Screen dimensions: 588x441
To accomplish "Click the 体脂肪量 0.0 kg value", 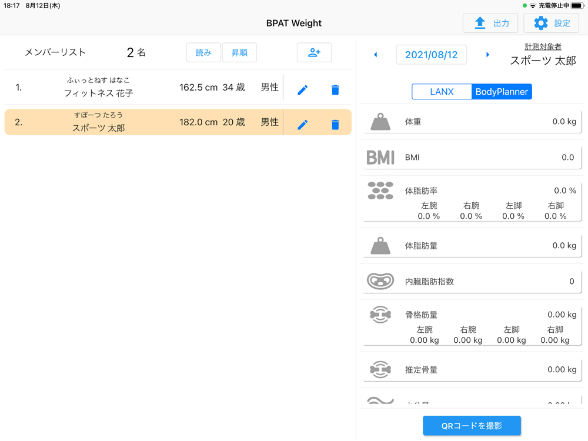I will [564, 246].
